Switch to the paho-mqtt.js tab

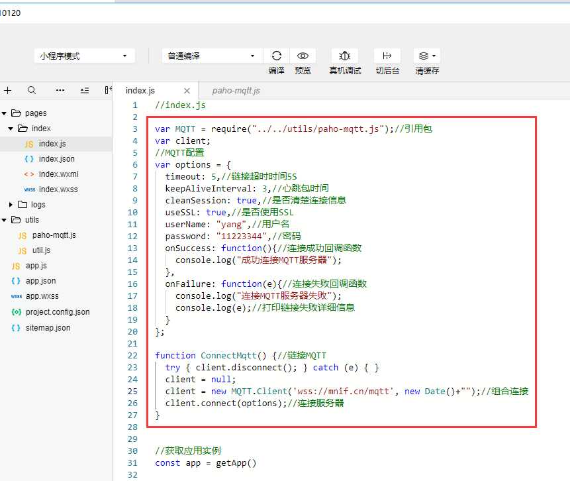pyautogui.click(x=236, y=91)
